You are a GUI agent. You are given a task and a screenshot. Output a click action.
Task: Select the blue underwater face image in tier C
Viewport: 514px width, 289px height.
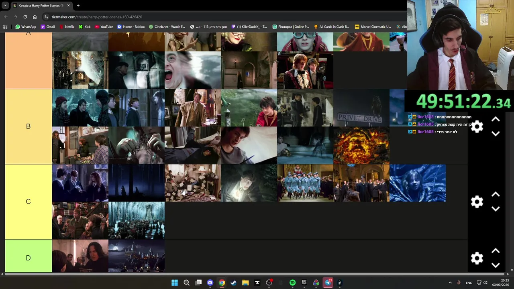pyautogui.click(x=418, y=183)
